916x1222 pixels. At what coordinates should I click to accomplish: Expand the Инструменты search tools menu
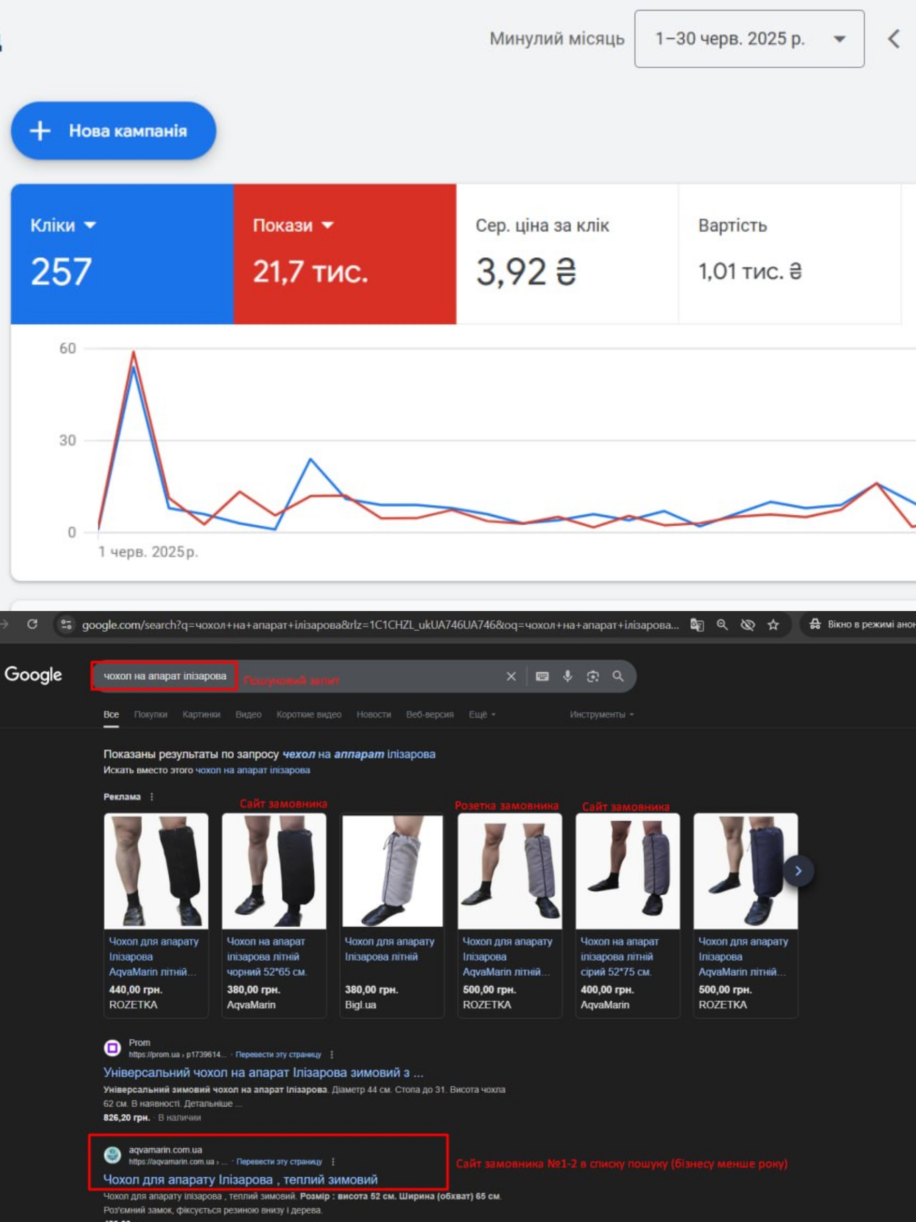(602, 714)
